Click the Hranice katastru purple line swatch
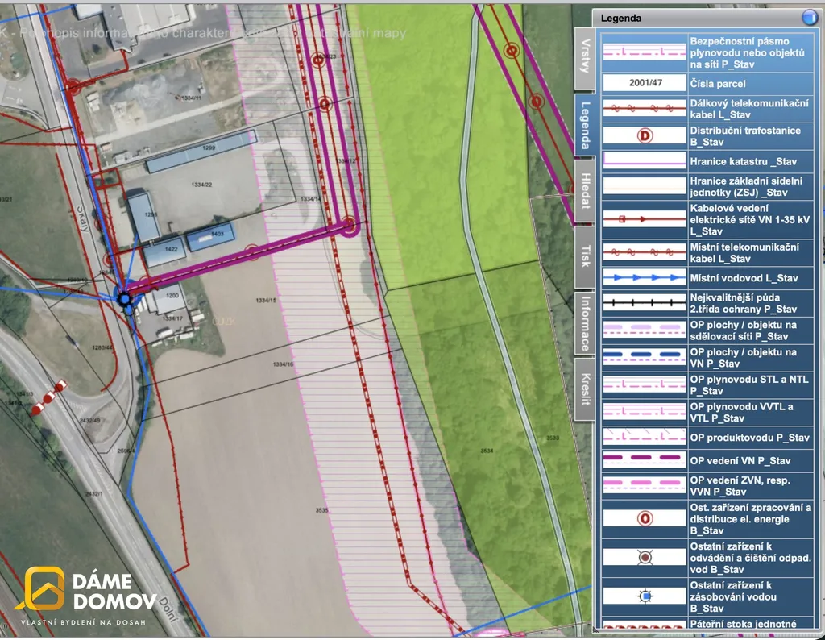Image resolution: width=825 pixels, height=640 pixels. coord(644,161)
